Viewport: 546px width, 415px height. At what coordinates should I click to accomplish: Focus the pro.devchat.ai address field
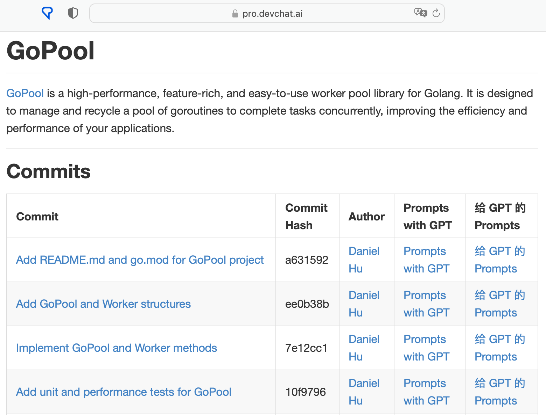[267, 13]
